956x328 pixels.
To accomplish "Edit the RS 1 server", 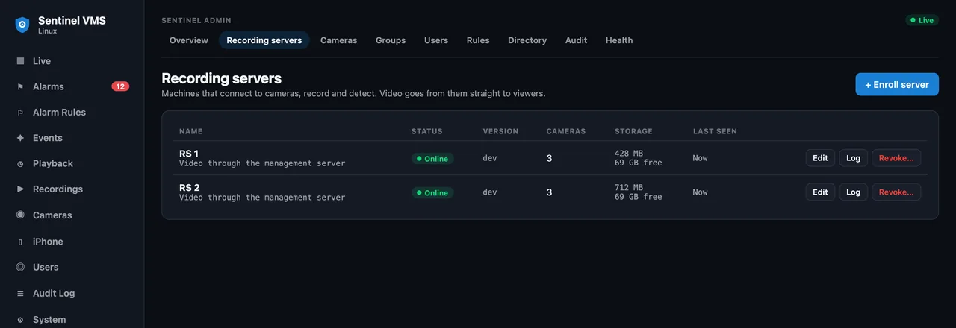I will [x=820, y=158].
